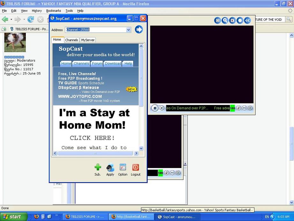The width and height of the screenshot is (294, 221).
Task: Click the third quick launch icon
Action: 49,217
